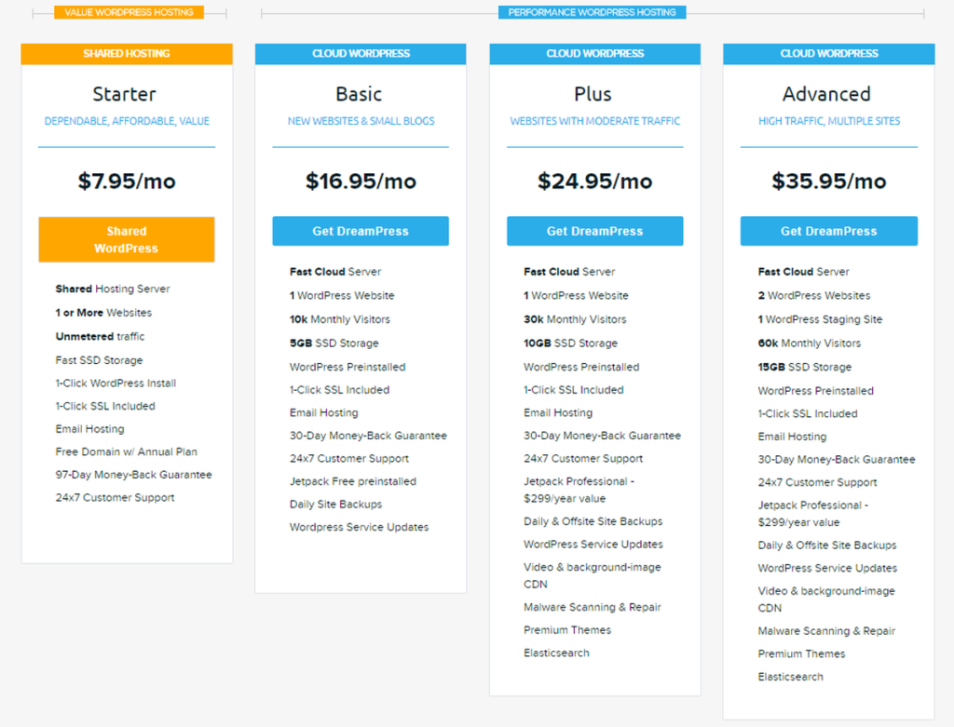Click '1-Click WordPress Install' feature
The height and width of the screenshot is (727, 954).
pyautogui.click(x=116, y=384)
